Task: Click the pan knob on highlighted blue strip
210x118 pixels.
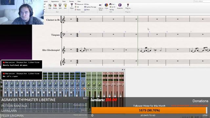Action: 77,85
